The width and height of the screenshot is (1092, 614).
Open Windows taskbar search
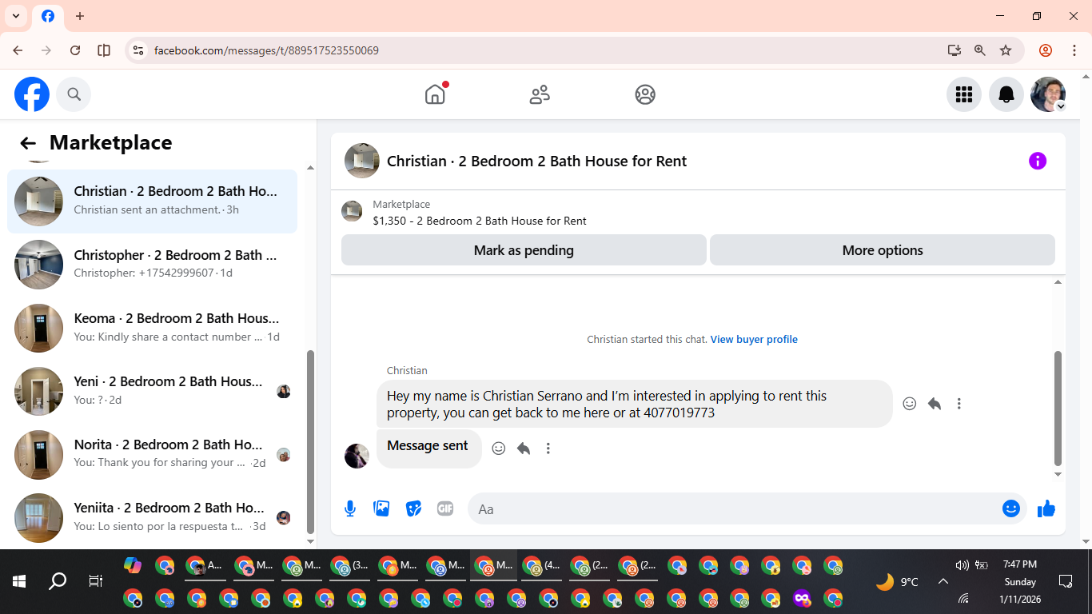(58, 581)
